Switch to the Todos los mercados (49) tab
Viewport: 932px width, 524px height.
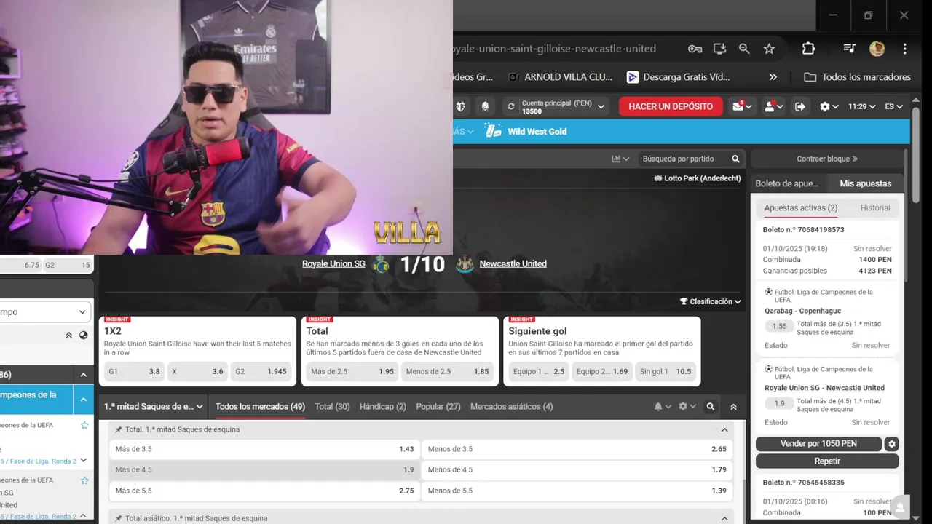click(x=260, y=407)
